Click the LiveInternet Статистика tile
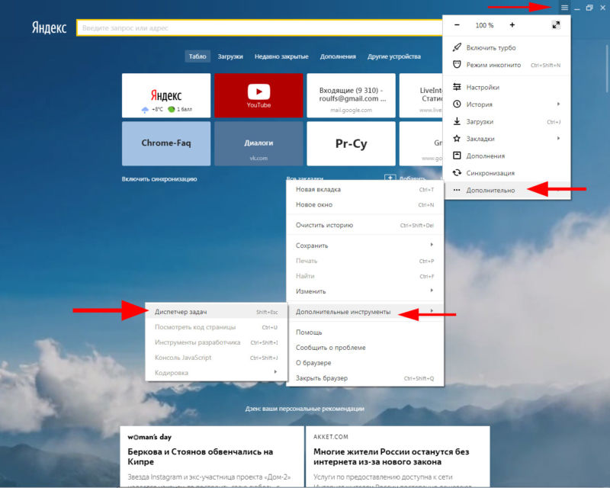This screenshot has height=488, width=610. [x=421, y=95]
